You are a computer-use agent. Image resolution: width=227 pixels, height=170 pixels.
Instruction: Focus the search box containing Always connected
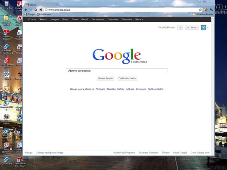tap(117, 71)
